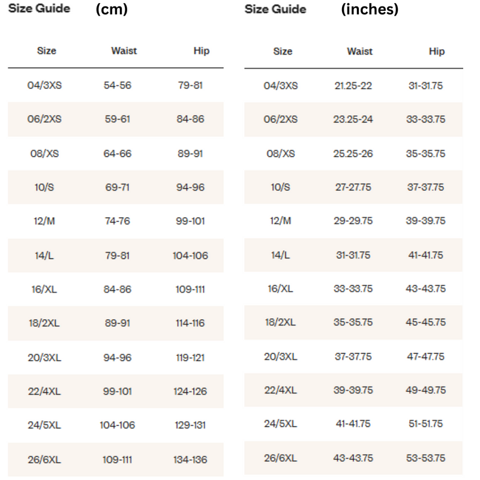
Task: Click the Size Guide (inches) heading
Action: point(322,9)
